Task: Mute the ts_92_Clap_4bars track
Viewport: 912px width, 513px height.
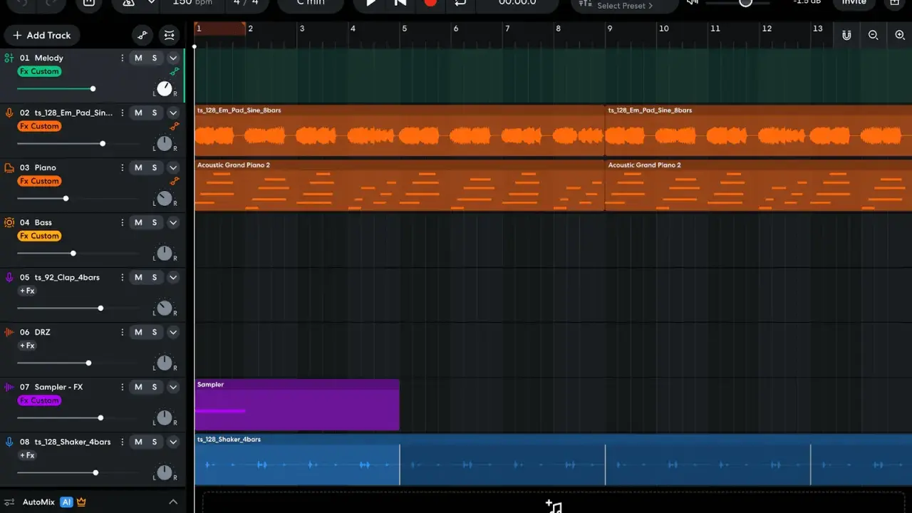Action: (x=138, y=277)
